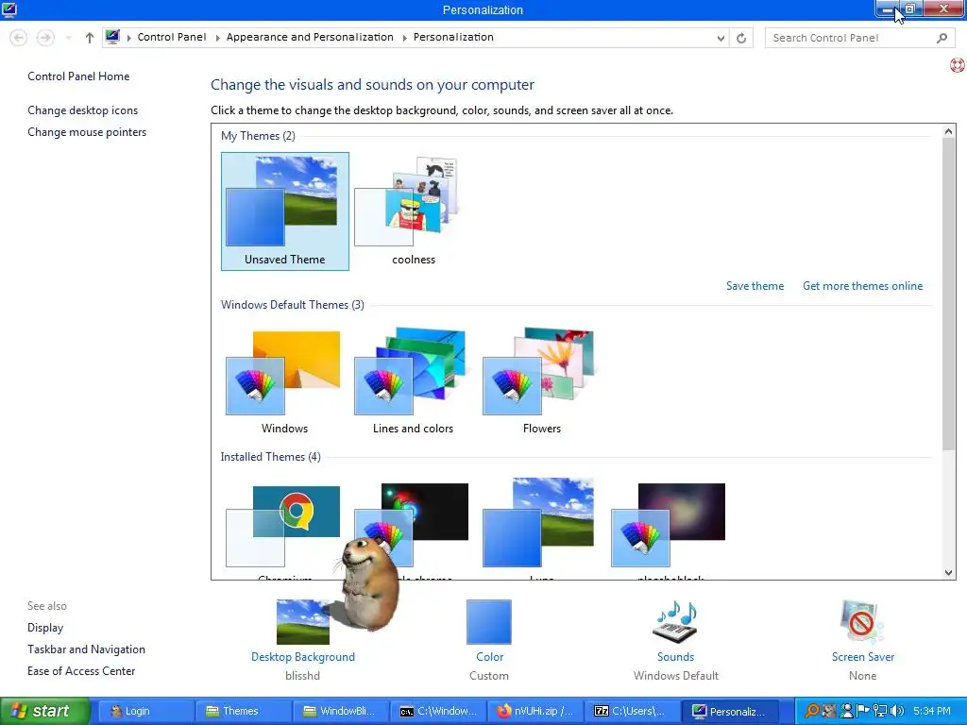
Task: Open address bar history dropdown
Action: pyautogui.click(x=721, y=38)
